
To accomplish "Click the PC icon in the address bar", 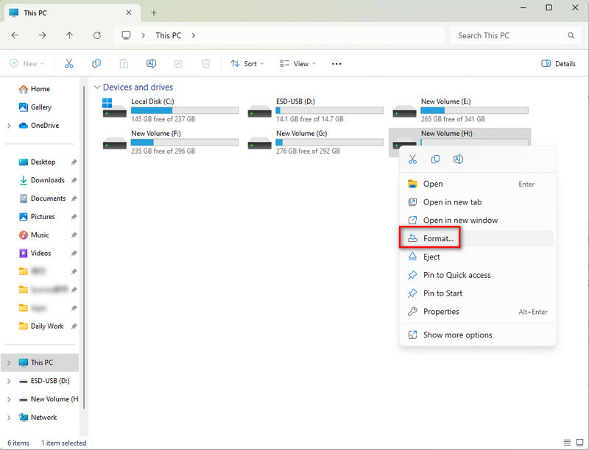I will point(126,35).
